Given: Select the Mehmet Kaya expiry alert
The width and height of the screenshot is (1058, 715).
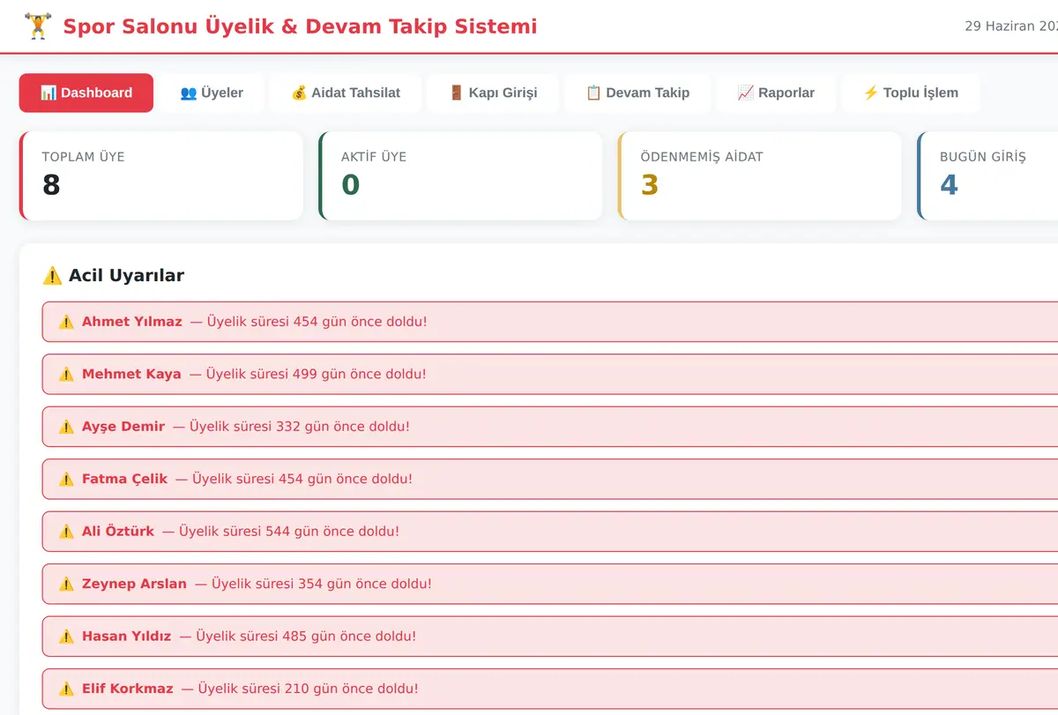Looking at the screenshot, I should (550, 374).
